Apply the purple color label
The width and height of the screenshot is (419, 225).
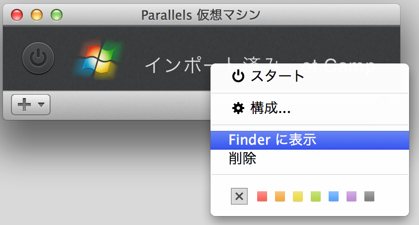351,196
